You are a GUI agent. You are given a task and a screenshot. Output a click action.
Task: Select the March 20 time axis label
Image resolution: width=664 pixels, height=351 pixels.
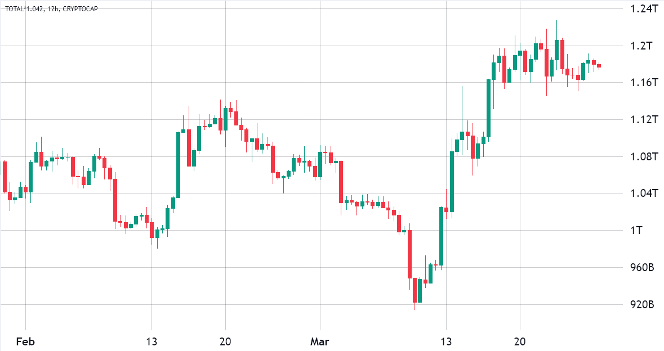click(519, 341)
